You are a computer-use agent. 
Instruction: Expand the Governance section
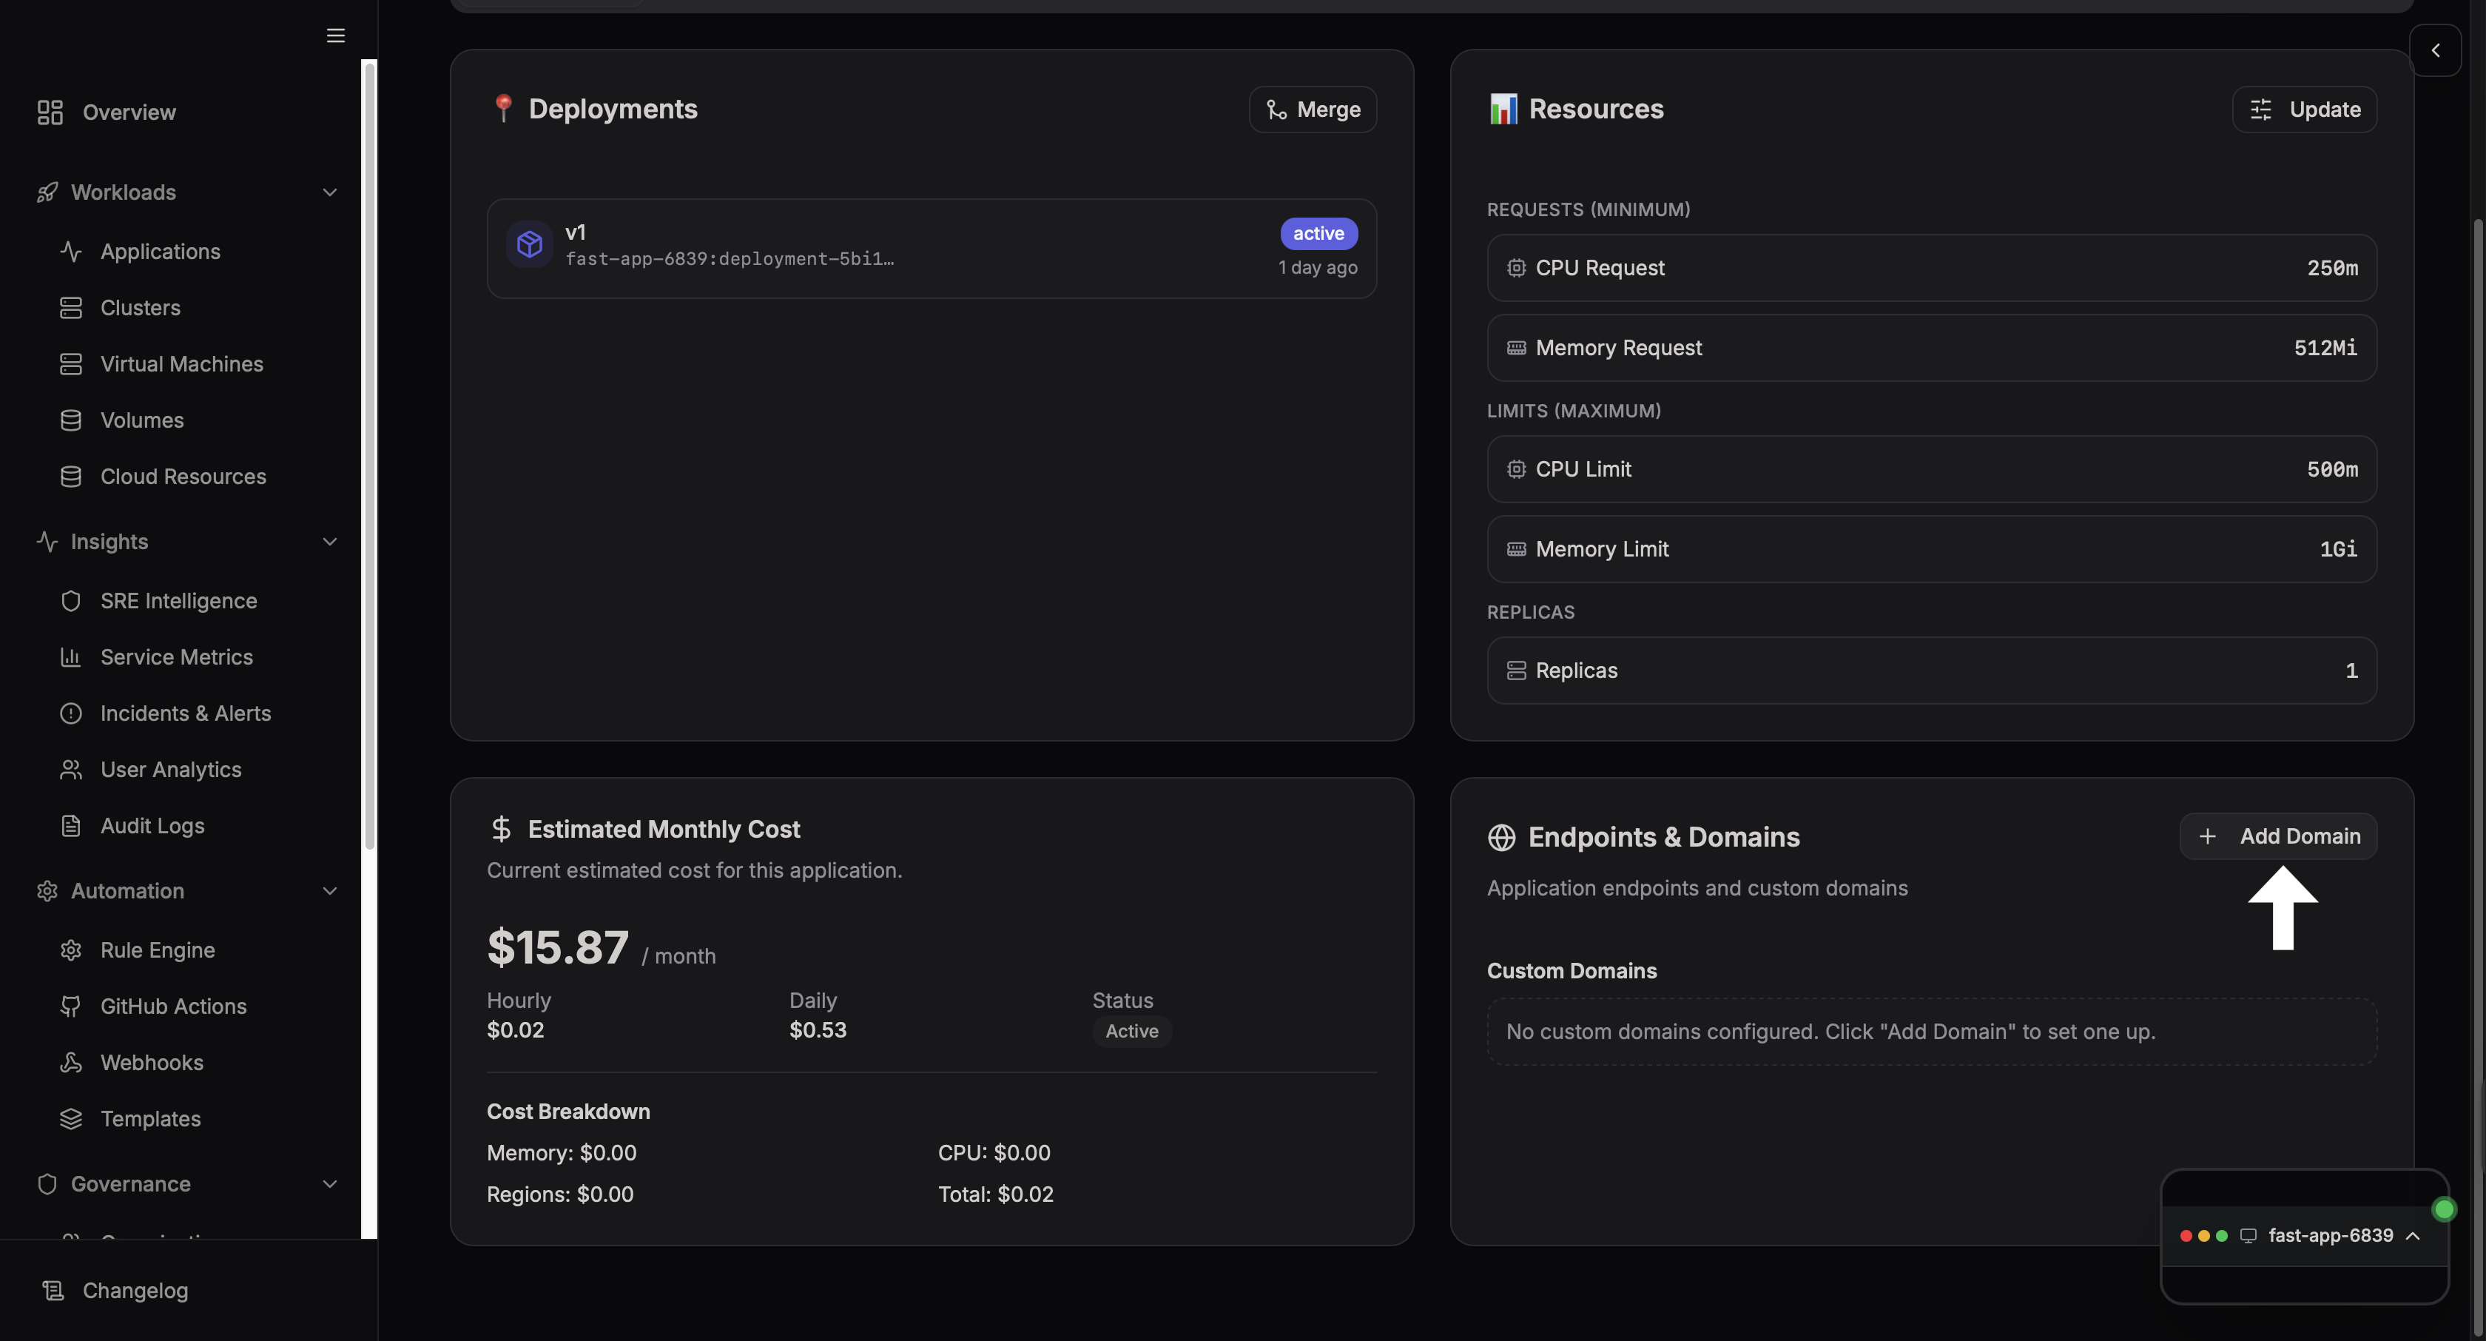click(330, 1183)
